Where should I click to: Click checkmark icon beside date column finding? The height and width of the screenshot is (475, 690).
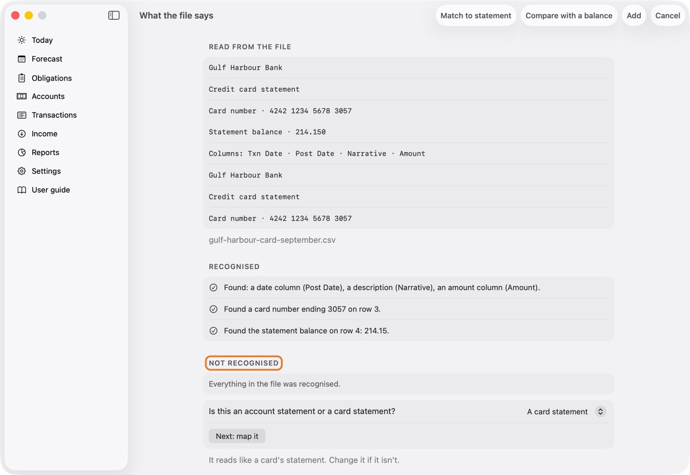point(213,287)
